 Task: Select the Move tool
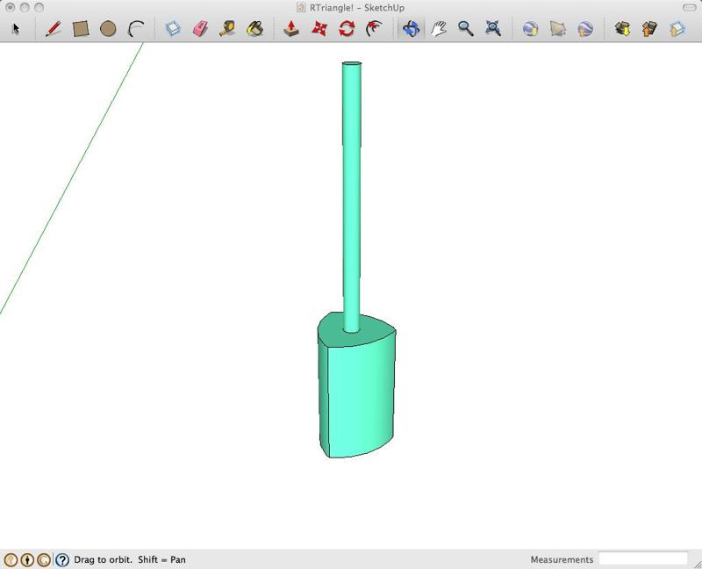click(319, 29)
